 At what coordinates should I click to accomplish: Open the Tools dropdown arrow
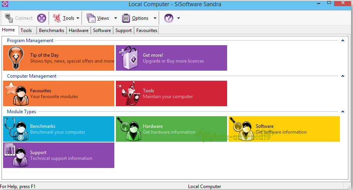[78, 18]
